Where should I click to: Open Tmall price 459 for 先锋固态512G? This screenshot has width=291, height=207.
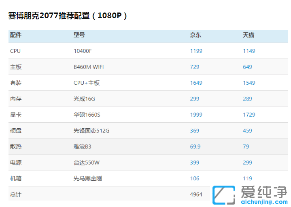point(247,131)
